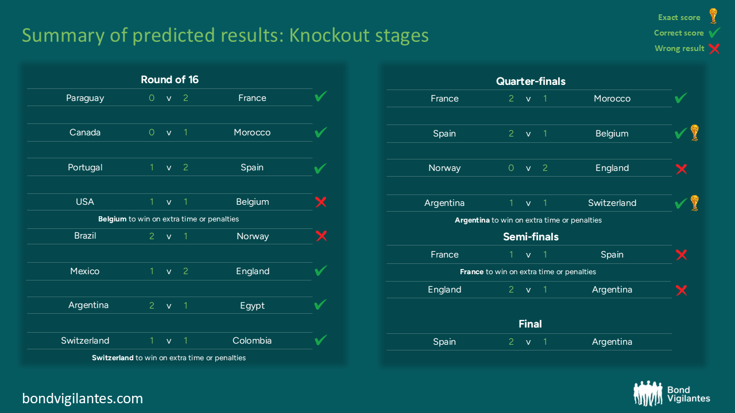Click the trophy icon beside Argentina v Switzerland
735x413 pixels.
(695, 202)
